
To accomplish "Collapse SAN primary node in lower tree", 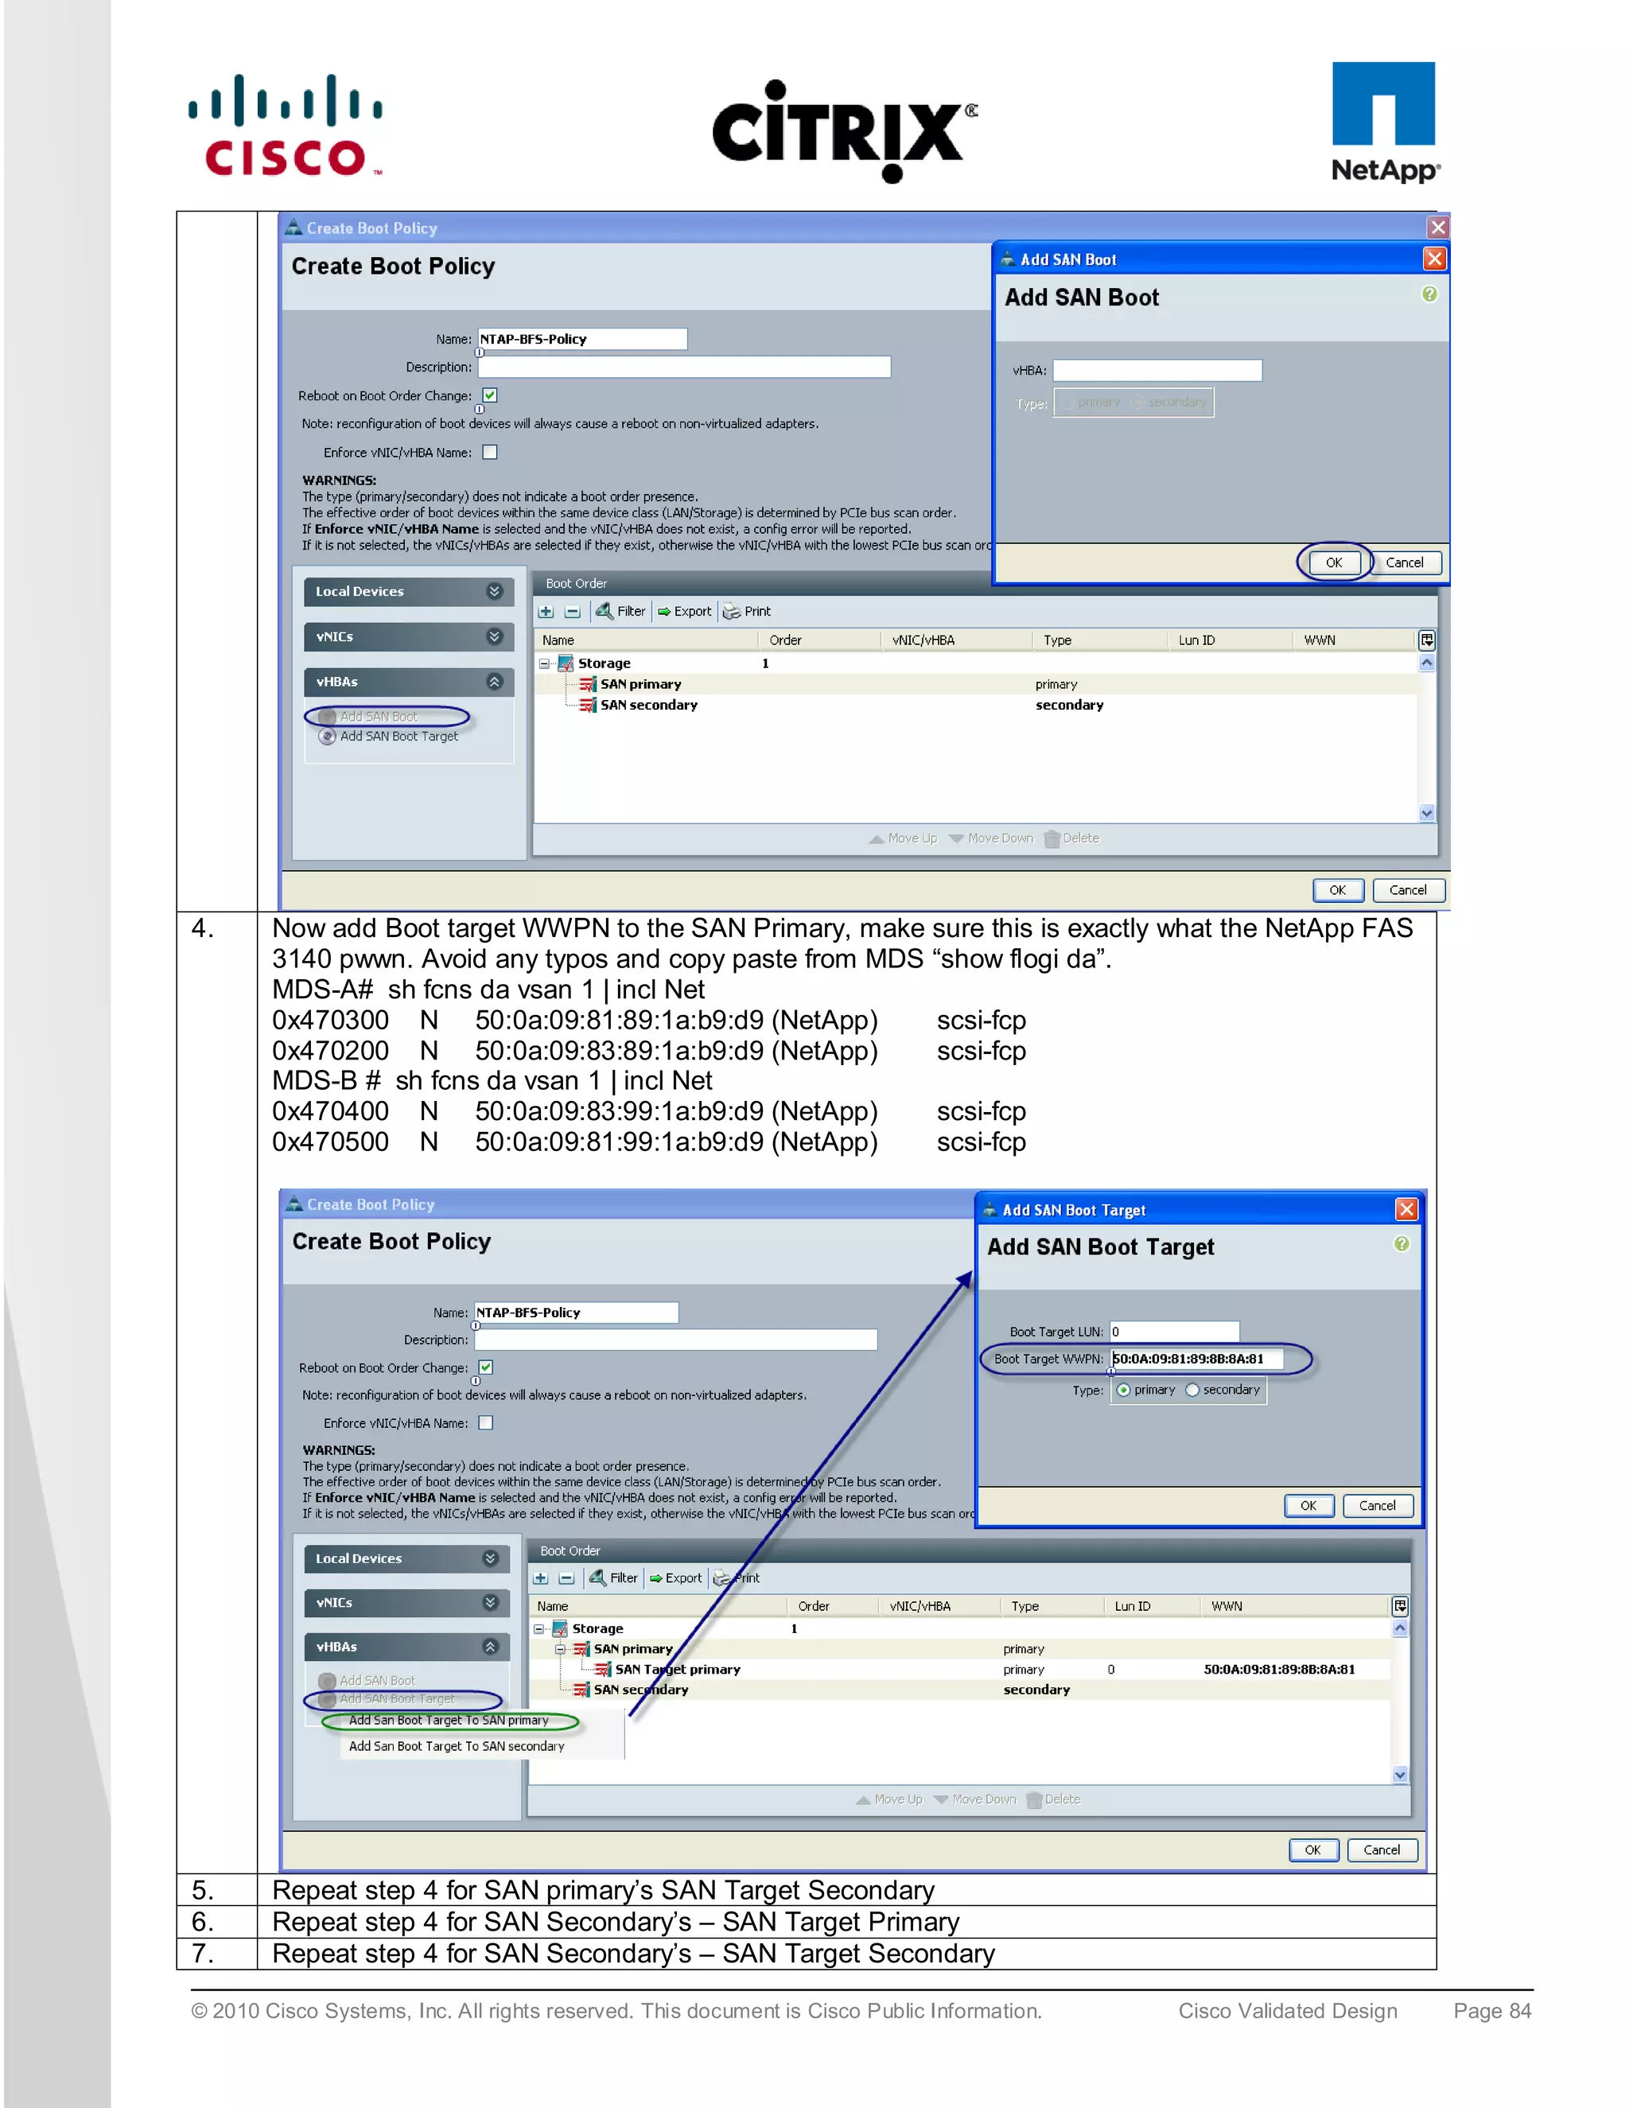I will click(x=560, y=1650).
